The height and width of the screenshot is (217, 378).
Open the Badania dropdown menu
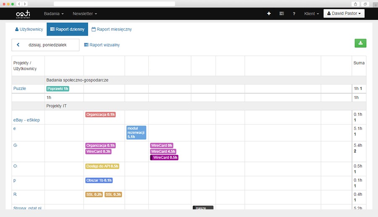54,14
